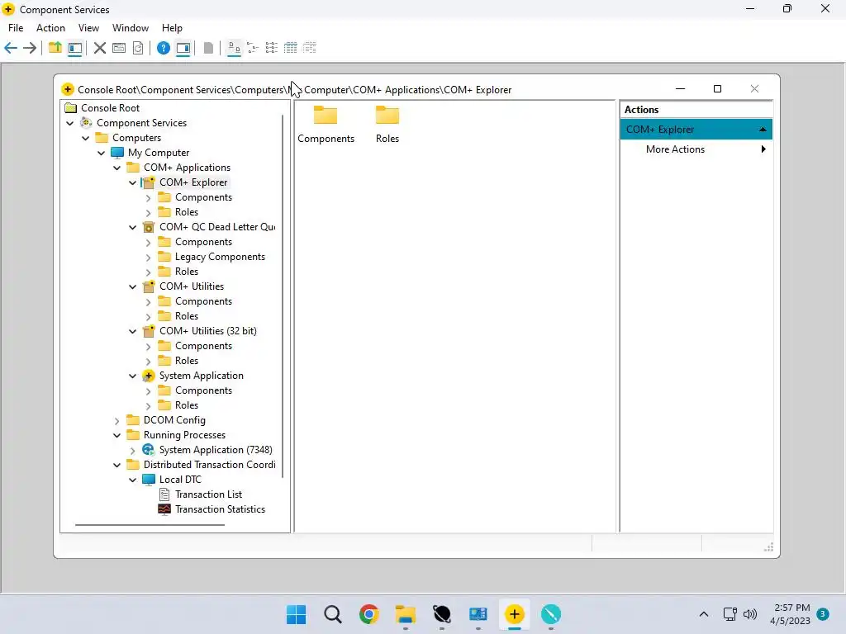Select Transaction List tree item
Viewport: 846px width, 634px height.
(x=208, y=494)
